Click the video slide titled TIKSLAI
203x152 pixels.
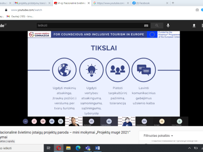point(104,74)
